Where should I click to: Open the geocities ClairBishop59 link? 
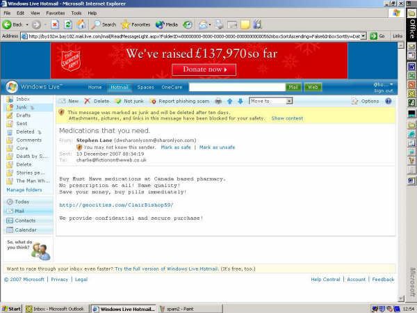[116, 205]
